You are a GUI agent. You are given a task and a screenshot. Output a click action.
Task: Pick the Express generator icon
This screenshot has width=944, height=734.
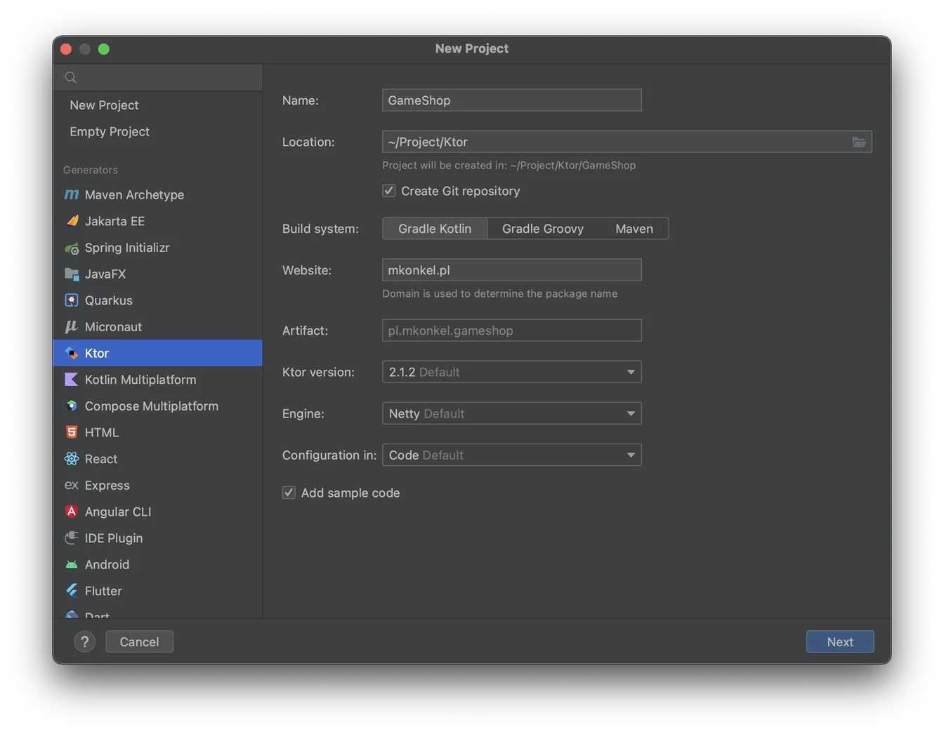pos(72,486)
